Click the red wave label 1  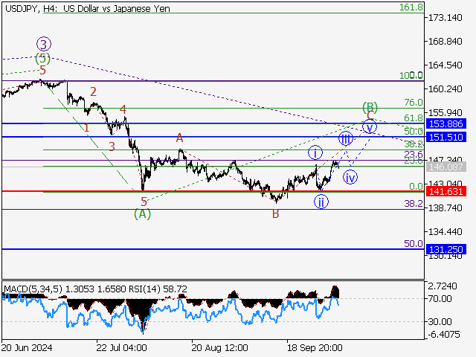point(87,128)
